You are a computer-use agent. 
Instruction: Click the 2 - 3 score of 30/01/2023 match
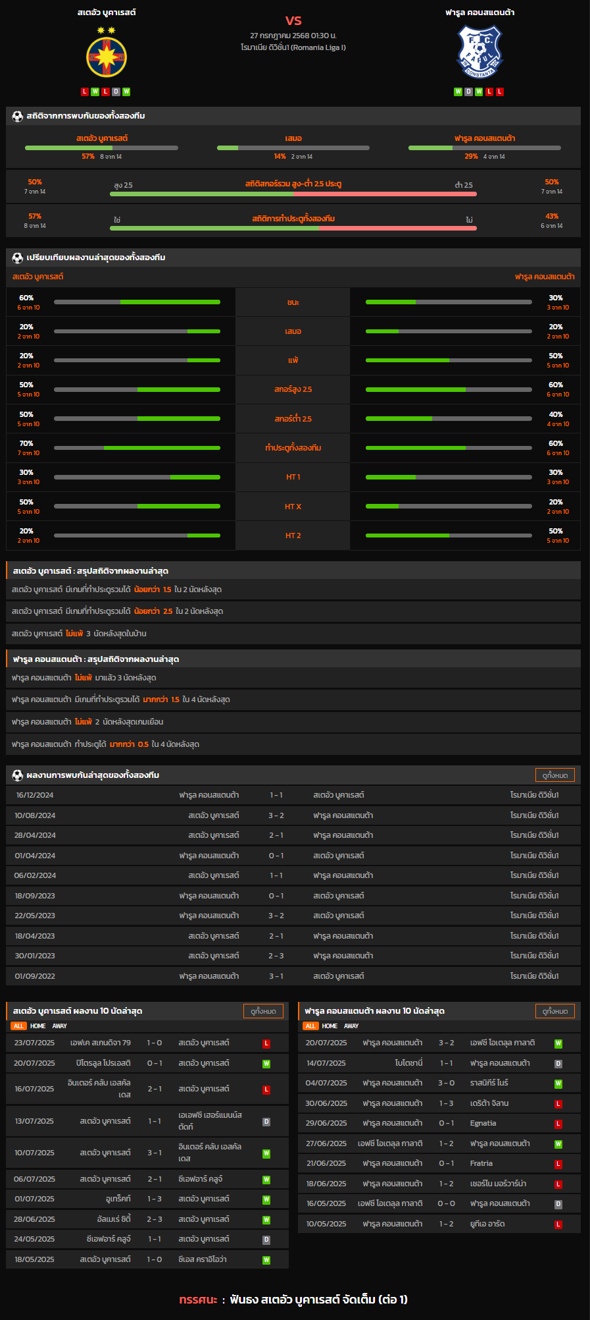click(x=276, y=956)
